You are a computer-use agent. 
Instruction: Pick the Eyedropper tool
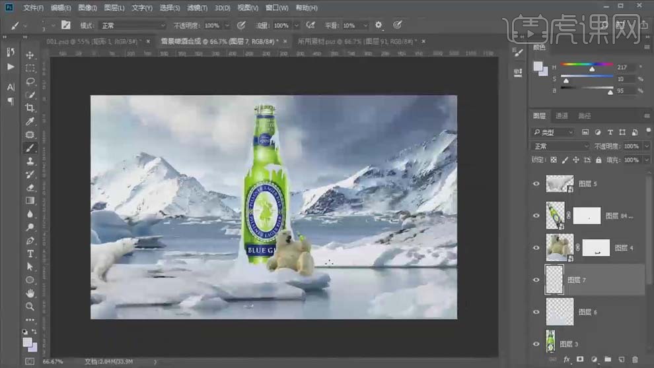[x=30, y=121]
